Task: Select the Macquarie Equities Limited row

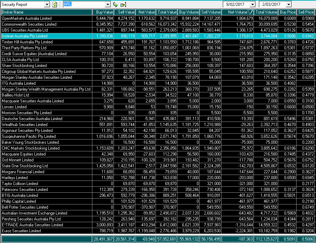Action: [x=158, y=154]
